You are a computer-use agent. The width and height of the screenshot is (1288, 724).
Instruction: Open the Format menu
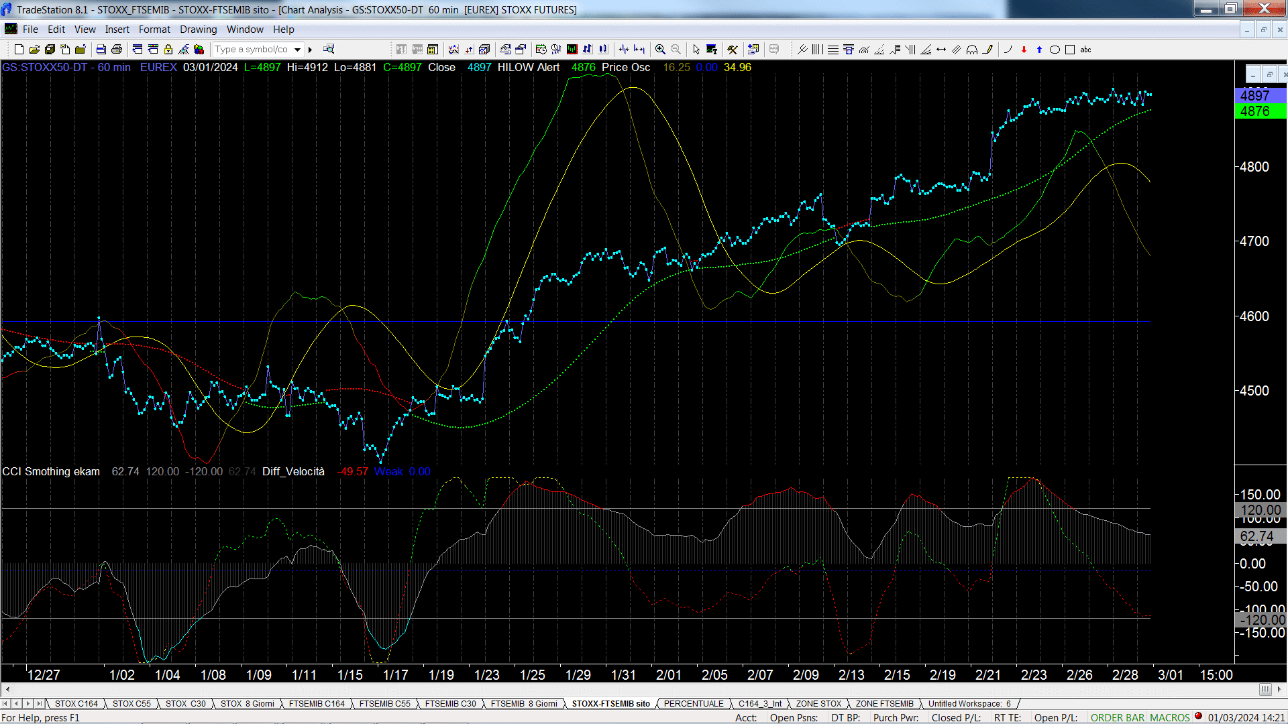click(154, 29)
